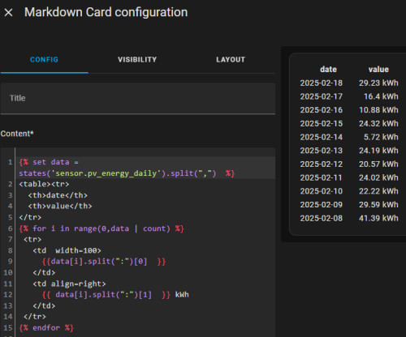406x337 pixels.
Task: Click the 2025-02-18 row in the preview
Action: (349, 83)
